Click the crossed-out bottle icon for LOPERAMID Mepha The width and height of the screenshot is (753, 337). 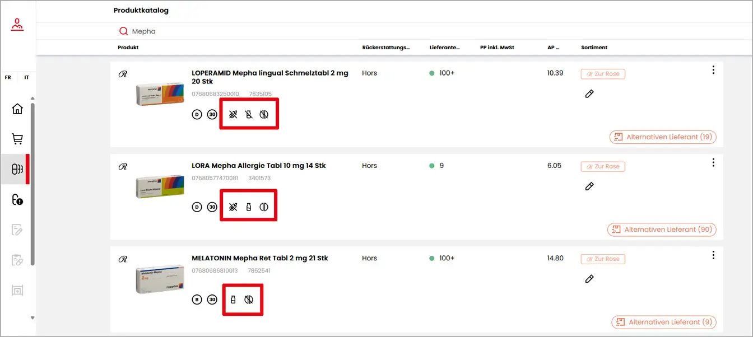pos(249,114)
